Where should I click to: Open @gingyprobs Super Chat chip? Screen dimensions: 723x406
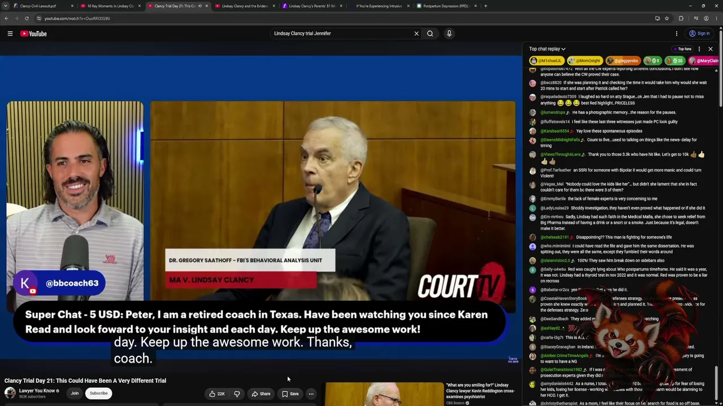[x=622, y=60]
